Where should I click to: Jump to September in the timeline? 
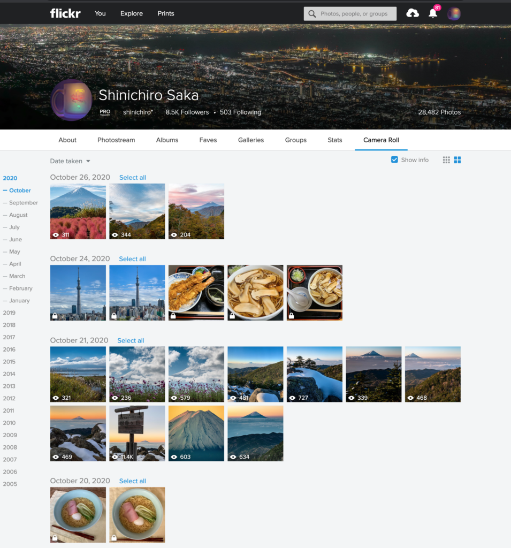[24, 203]
